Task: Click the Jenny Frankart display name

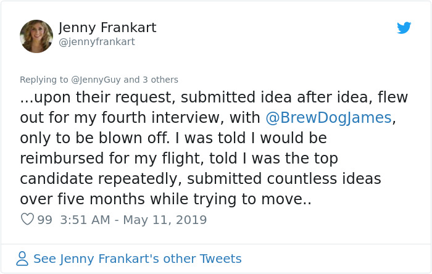Action: [107, 28]
